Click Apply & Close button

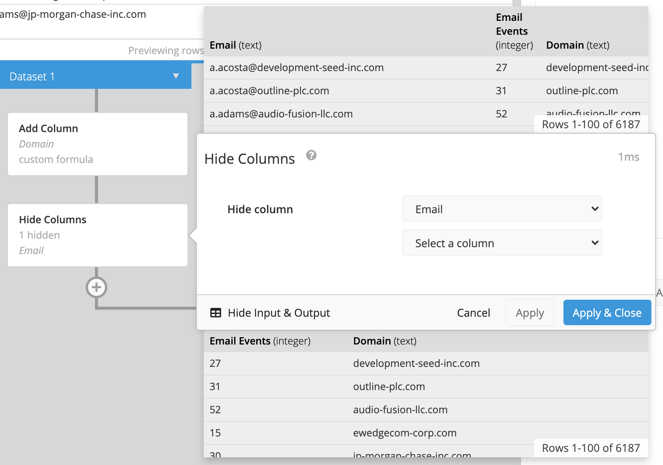coord(607,313)
